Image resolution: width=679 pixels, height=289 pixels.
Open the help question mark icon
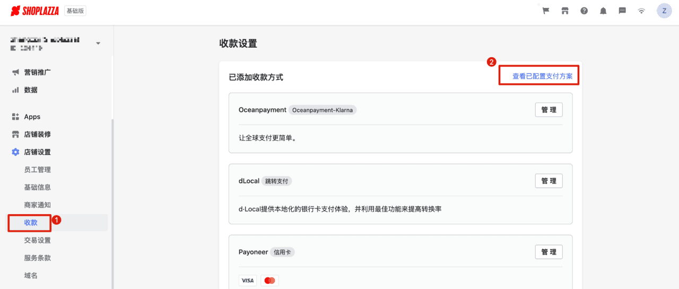tap(584, 11)
